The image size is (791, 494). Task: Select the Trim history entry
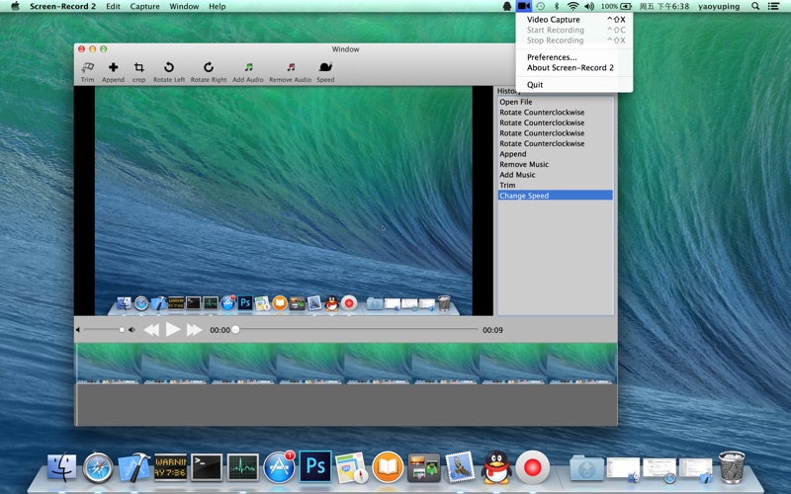pos(507,186)
